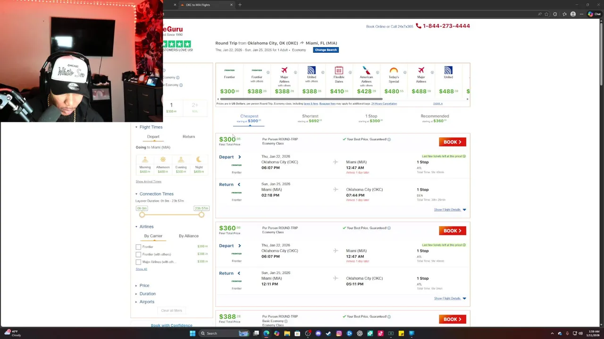Filter departures by Afternoon sun icon
604x339 pixels.
(x=163, y=160)
